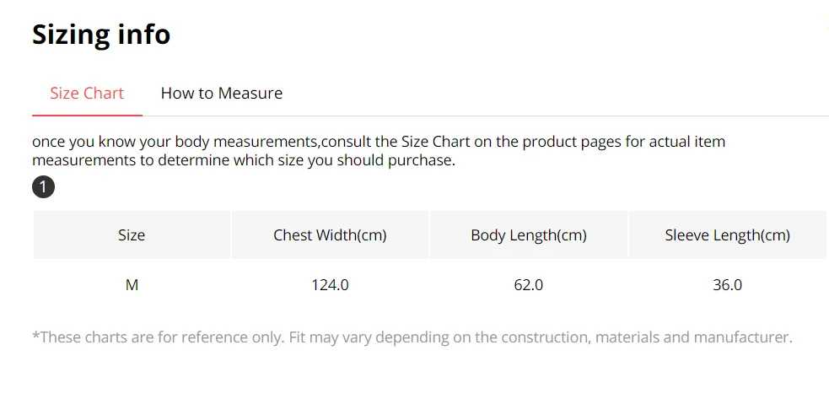This screenshot has height=415, width=829.
Task: Switch to the Size Chart tab
Action: click(87, 94)
